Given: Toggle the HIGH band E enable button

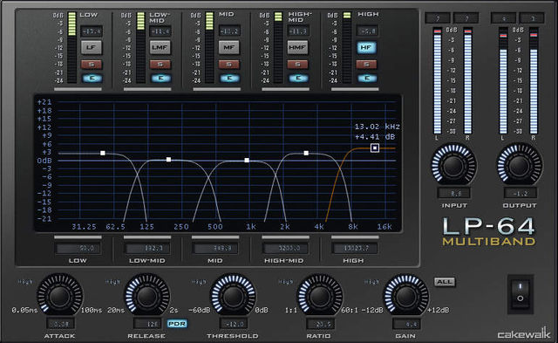Looking at the screenshot, I should (367, 79).
